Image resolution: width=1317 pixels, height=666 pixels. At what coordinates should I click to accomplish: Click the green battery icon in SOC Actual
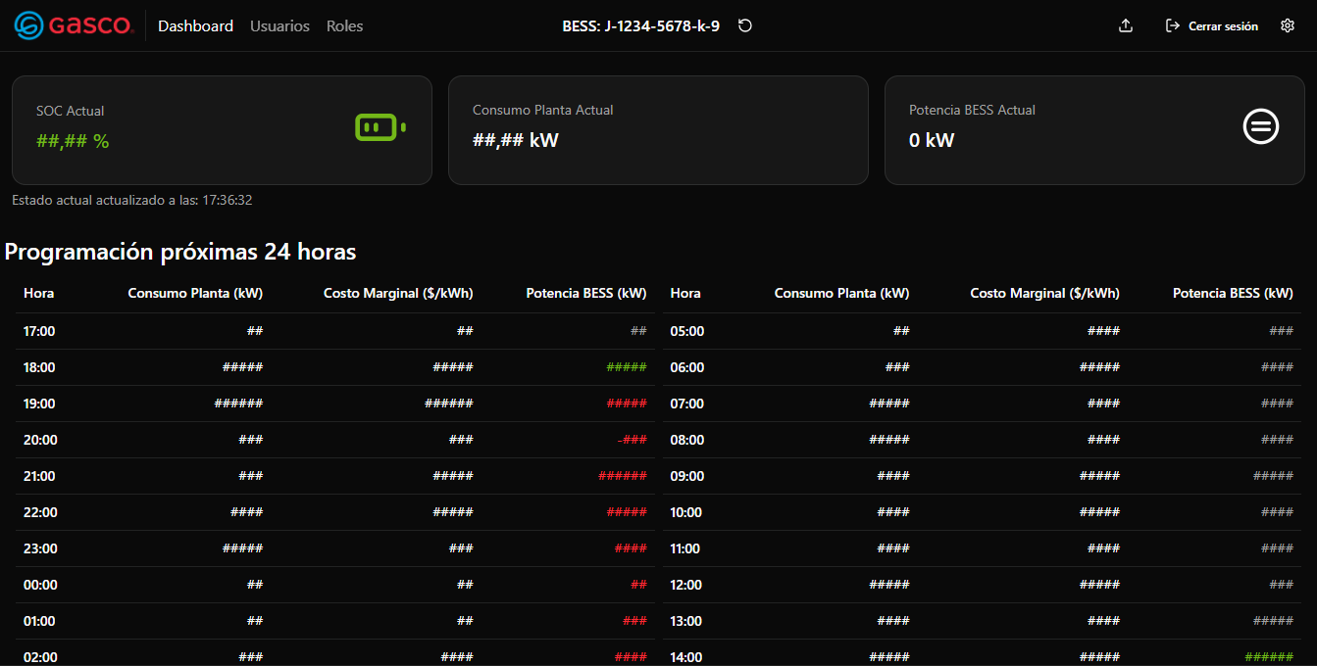(380, 127)
